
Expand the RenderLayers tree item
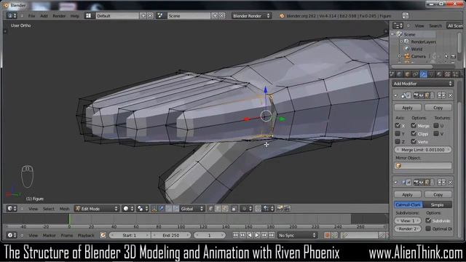(401, 42)
